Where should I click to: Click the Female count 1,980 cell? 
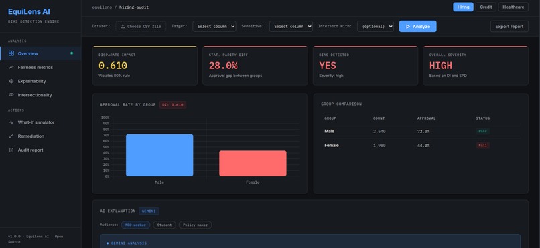[379, 146]
